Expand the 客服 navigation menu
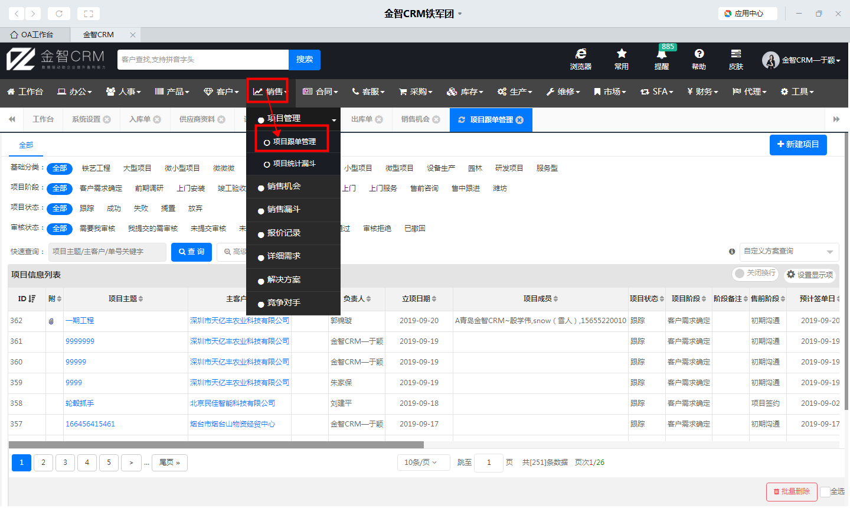The height and width of the screenshot is (508, 850). [x=368, y=92]
